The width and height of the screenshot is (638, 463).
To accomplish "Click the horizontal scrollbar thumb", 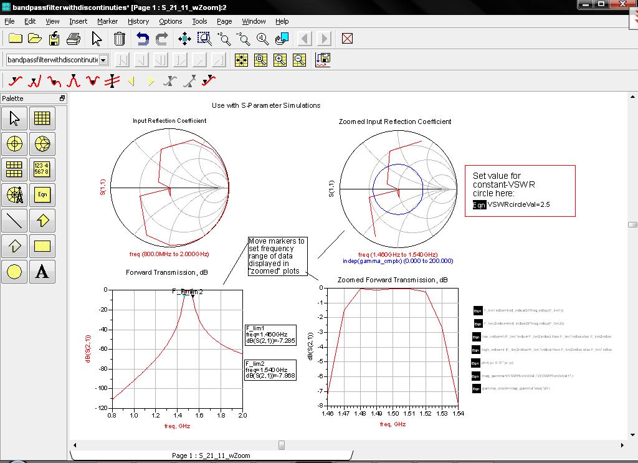I will tap(282, 445).
